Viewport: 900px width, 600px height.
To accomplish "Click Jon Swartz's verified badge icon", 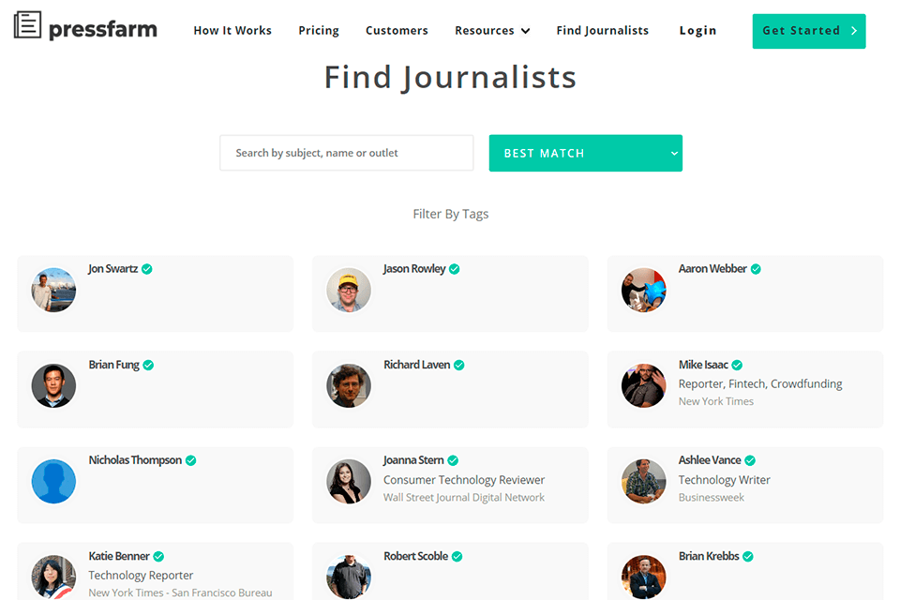I will click(147, 269).
